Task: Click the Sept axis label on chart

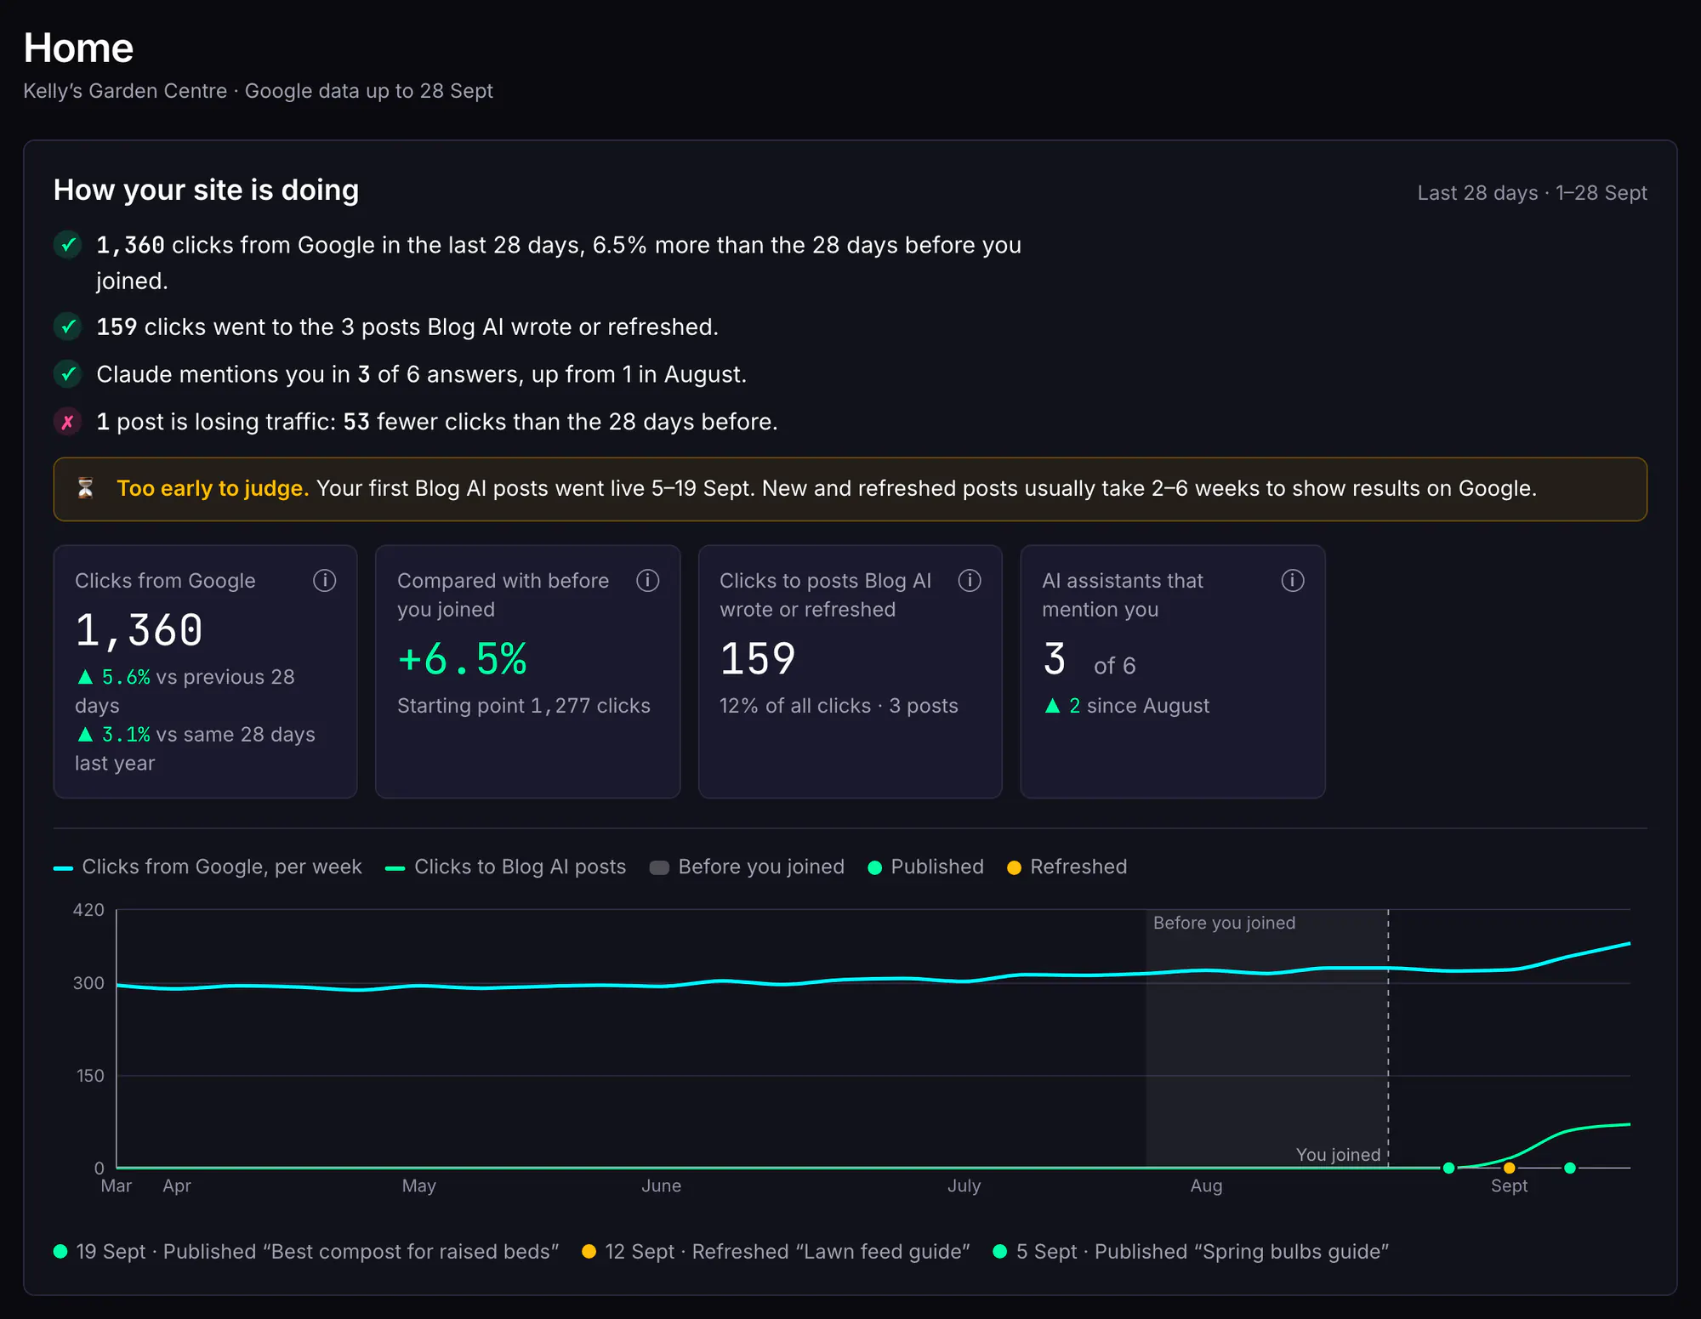Action: coord(1509,1185)
